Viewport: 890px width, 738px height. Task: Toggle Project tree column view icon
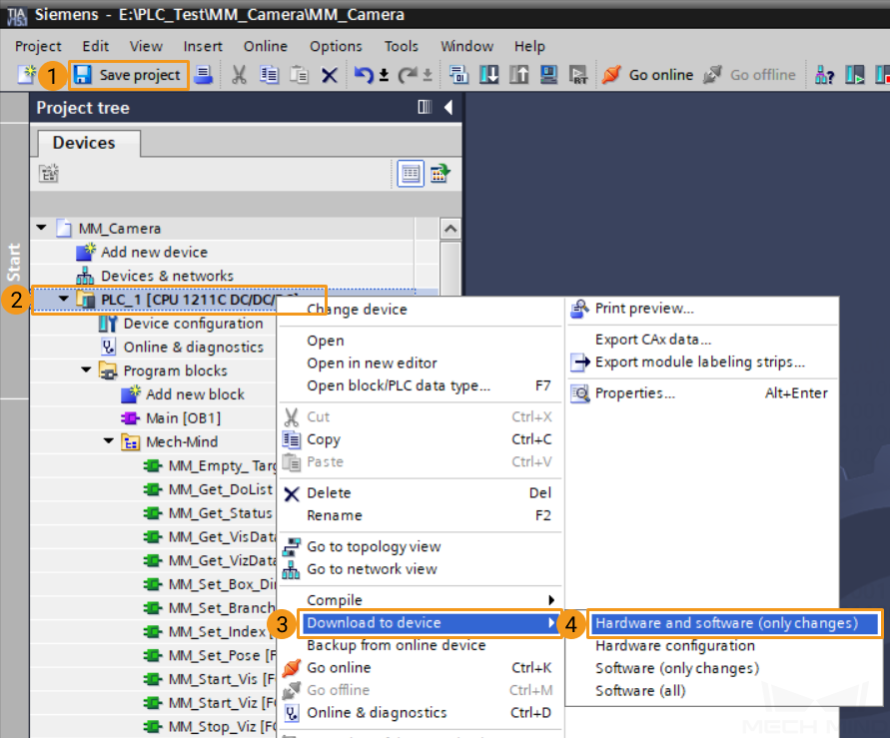425,107
